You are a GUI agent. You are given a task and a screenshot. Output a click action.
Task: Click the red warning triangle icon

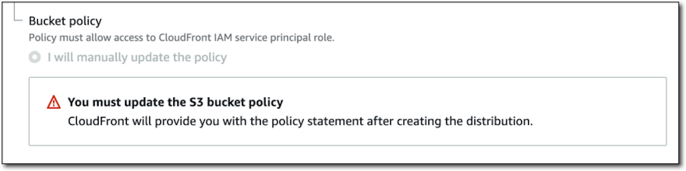coord(54,102)
